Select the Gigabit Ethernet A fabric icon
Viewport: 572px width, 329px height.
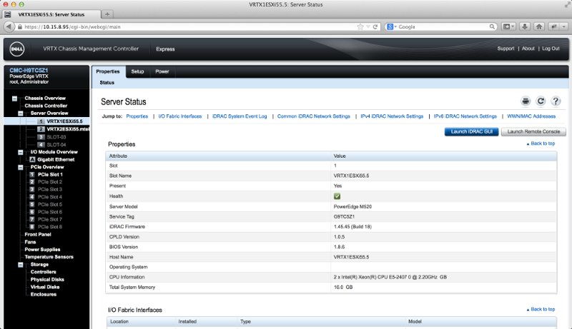point(32,159)
